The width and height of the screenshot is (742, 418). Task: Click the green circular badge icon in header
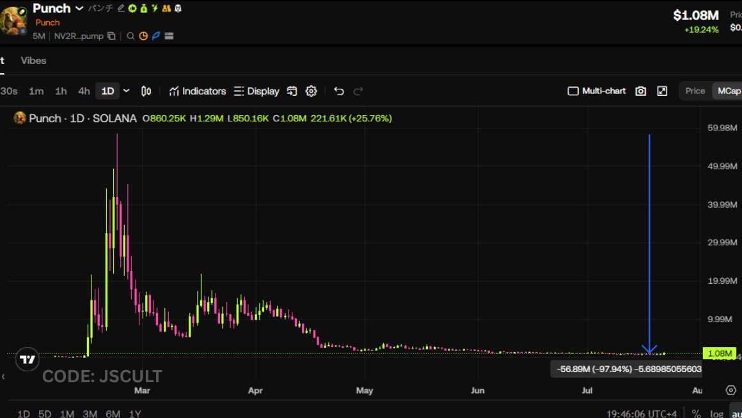click(x=132, y=8)
